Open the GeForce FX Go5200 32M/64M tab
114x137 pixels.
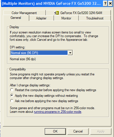click(x=78, y=13)
